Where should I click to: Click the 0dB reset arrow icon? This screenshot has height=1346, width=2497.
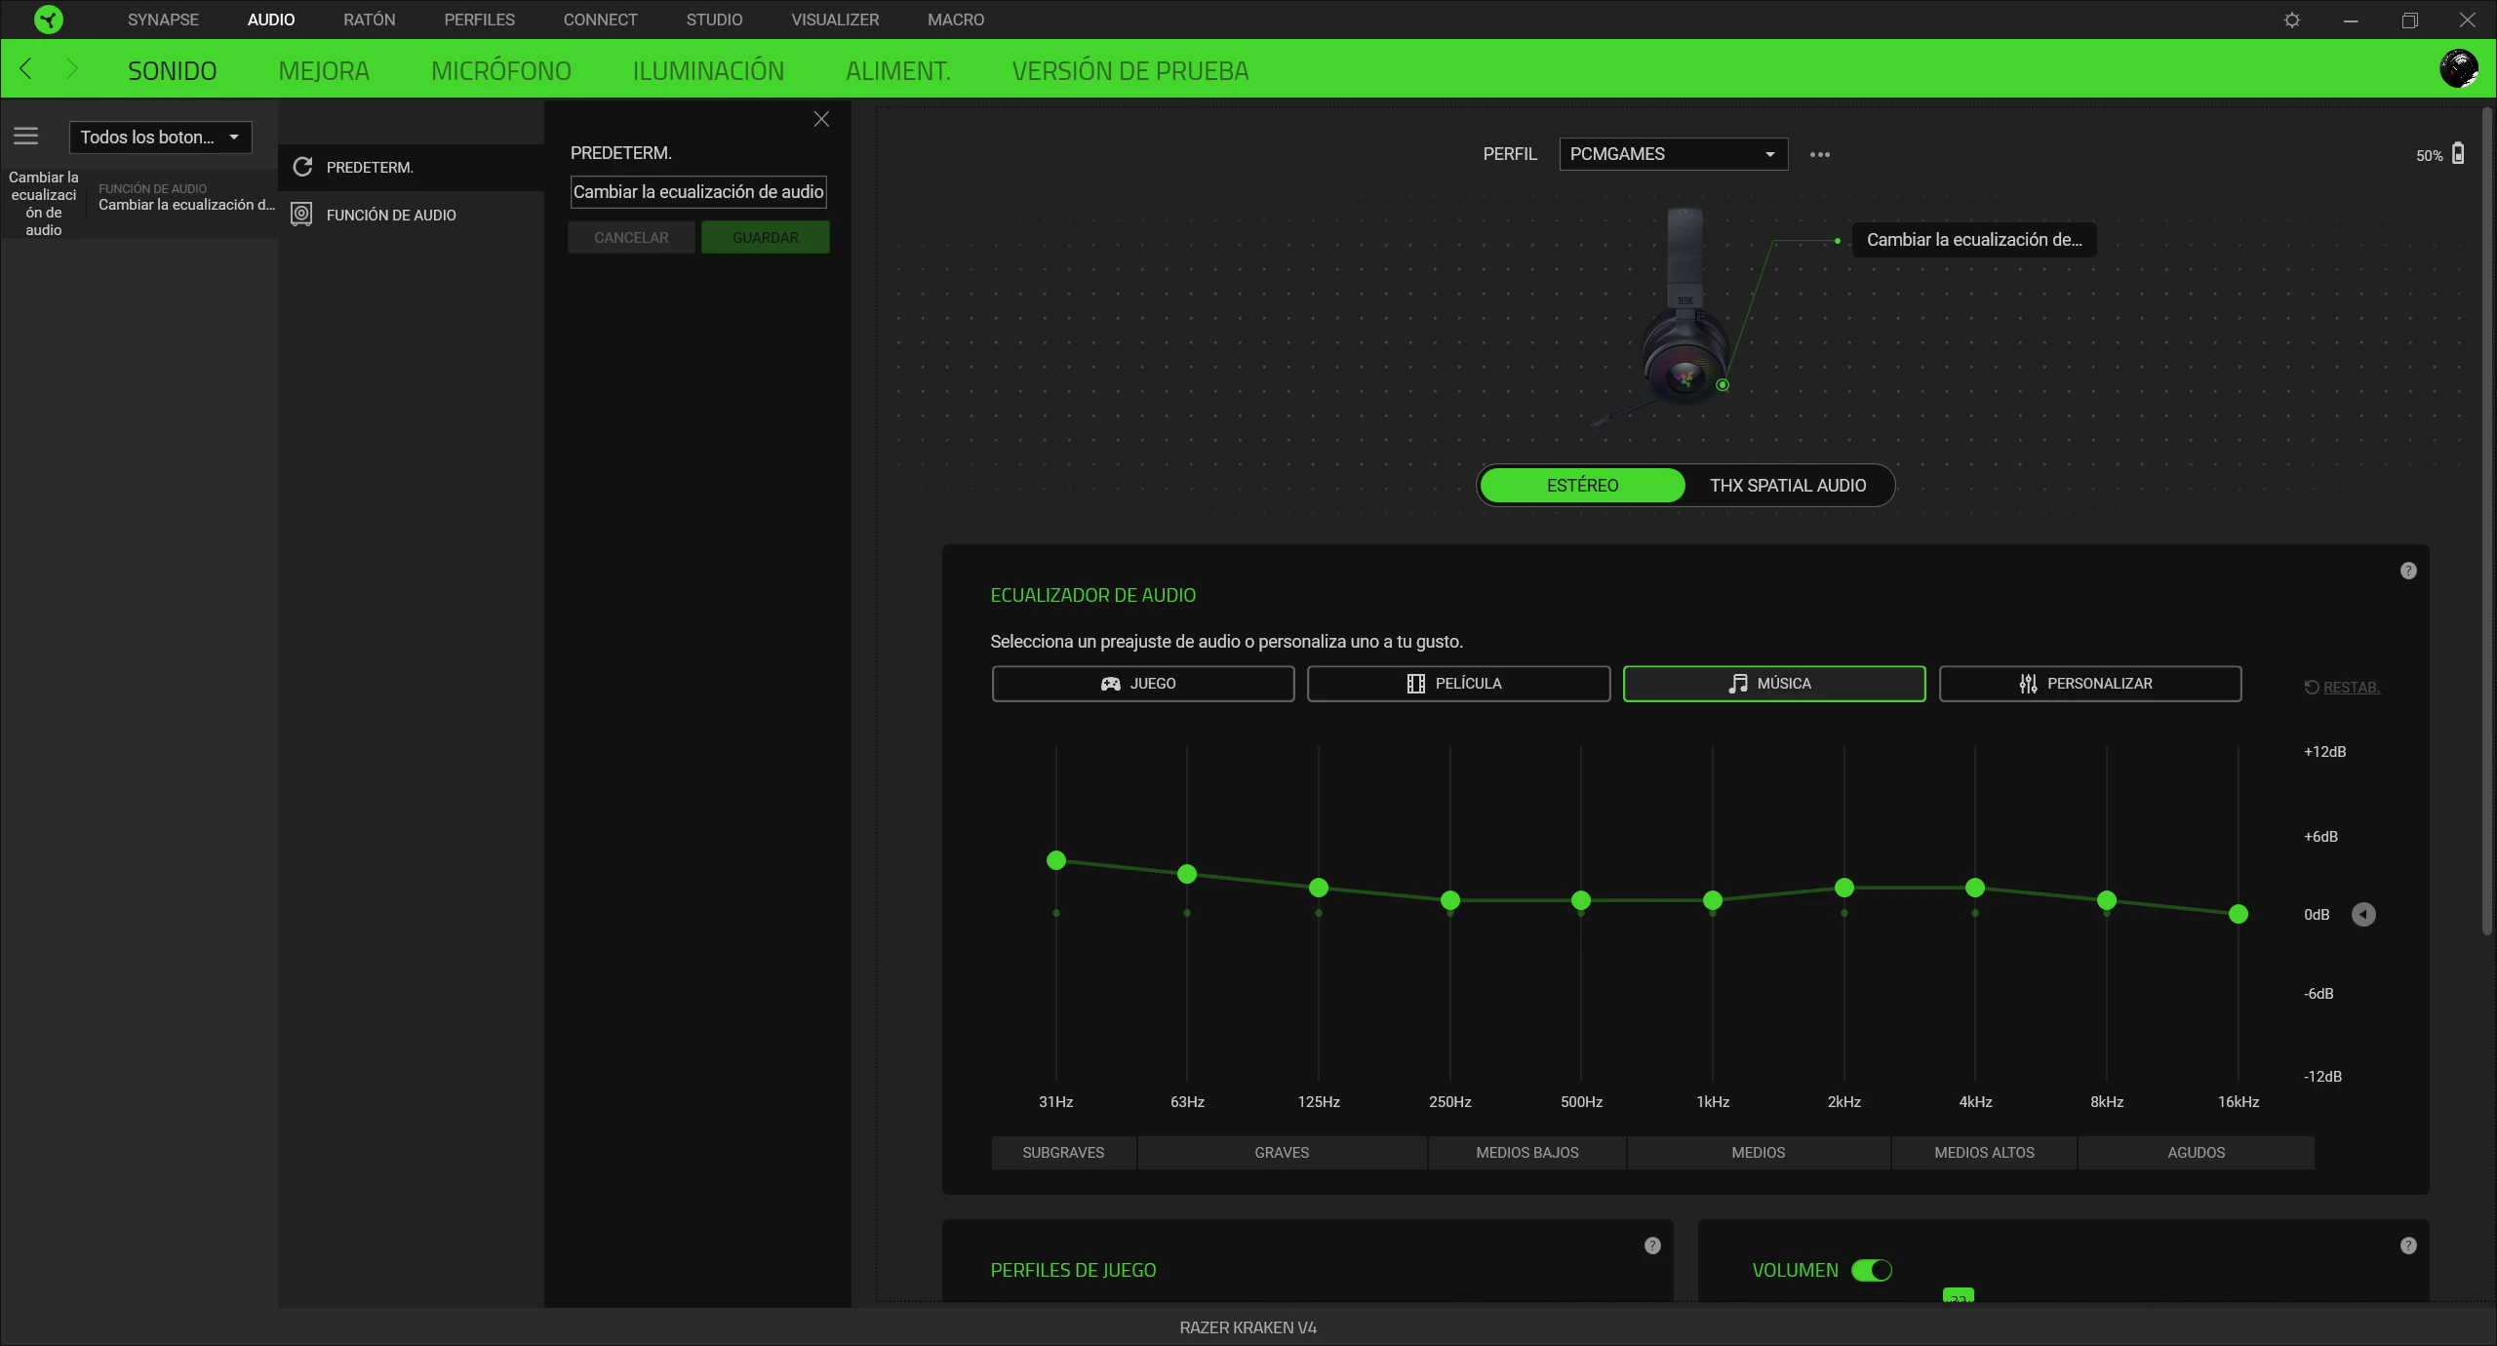[2363, 914]
